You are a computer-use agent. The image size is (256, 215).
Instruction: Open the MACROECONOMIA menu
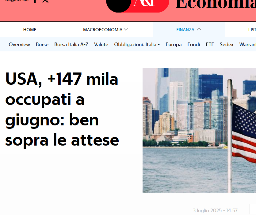[x=103, y=30]
